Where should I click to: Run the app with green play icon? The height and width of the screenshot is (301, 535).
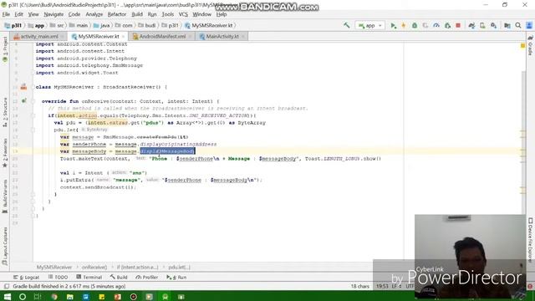[x=393, y=25]
